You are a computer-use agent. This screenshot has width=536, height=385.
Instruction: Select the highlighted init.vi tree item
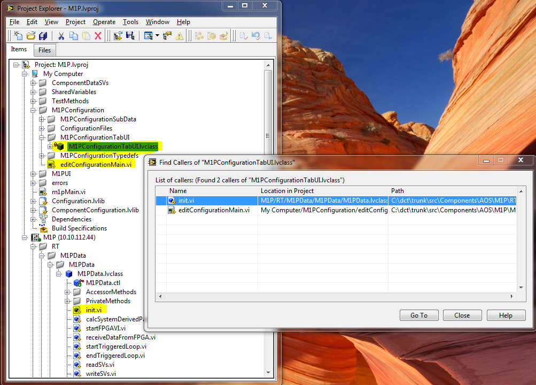point(94,310)
